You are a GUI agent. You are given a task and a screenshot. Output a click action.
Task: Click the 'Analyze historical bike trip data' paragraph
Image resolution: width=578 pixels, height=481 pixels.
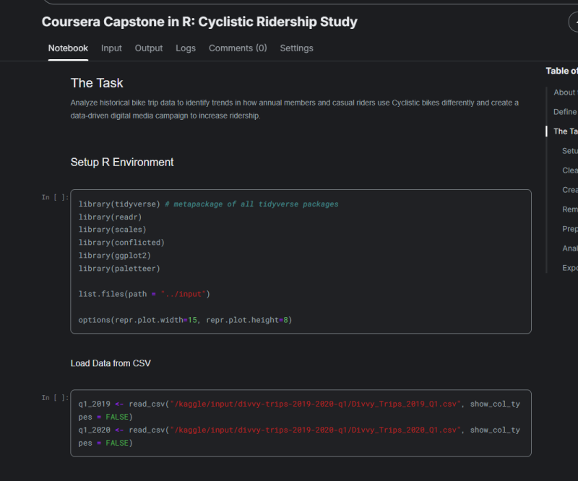[x=295, y=109]
